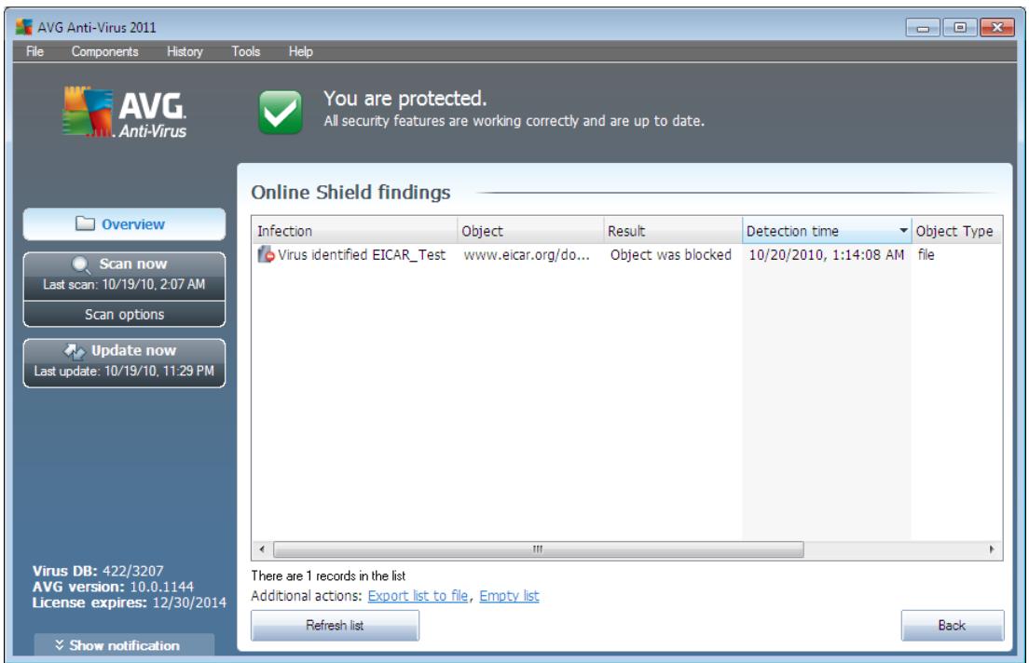Sort by the Object Type column header
Image resolution: width=1029 pixels, height=663 pixels.
(x=957, y=231)
